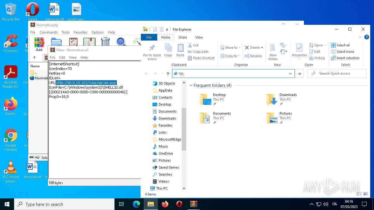
Task: Expand Open dropdown arrow in ribbon
Action: (325, 45)
